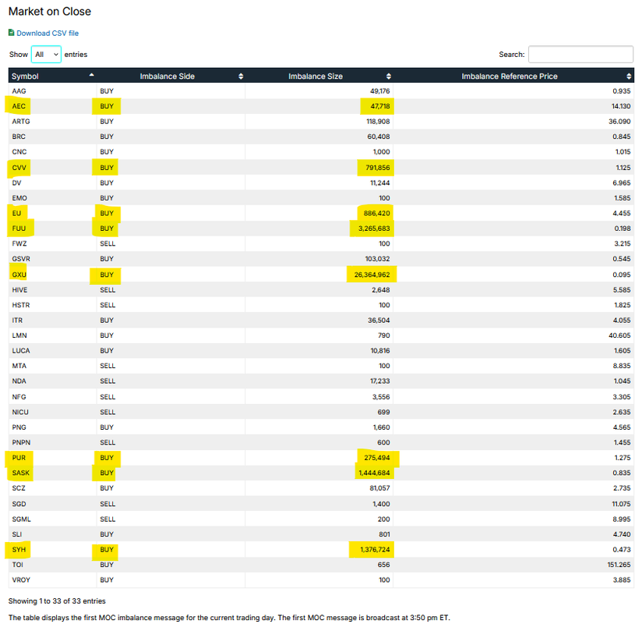Click the EU imbalance size 886,420
The width and height of the screenshot is (642, 624).
[377, 213]
